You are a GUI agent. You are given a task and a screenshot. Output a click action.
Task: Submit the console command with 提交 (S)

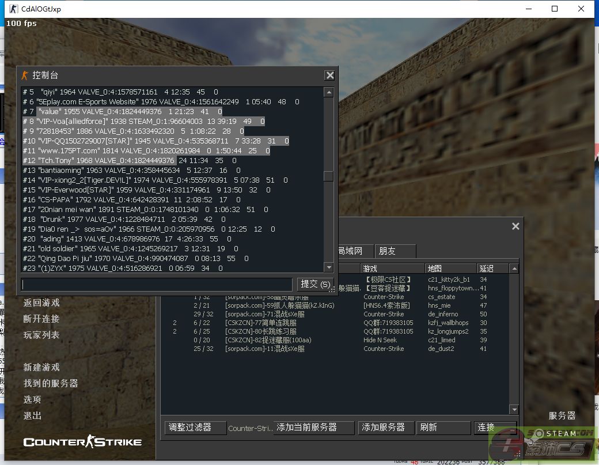315,284
